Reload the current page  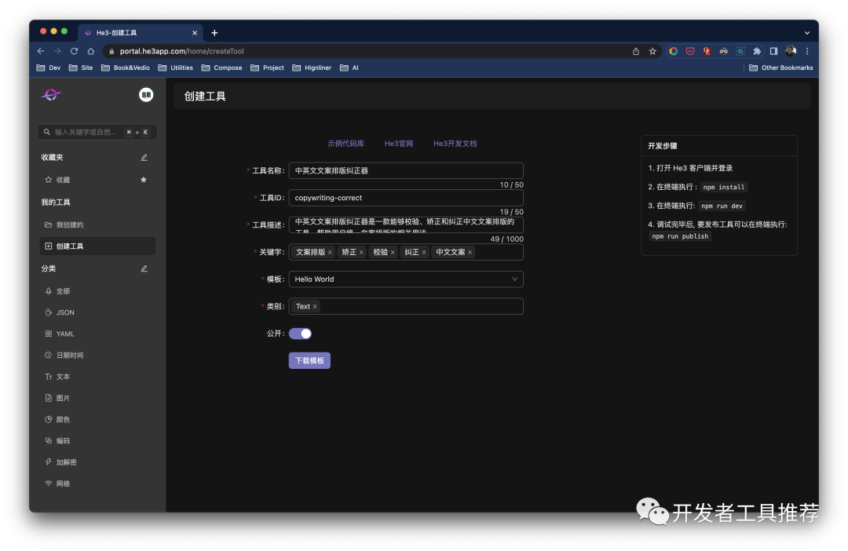74,51
